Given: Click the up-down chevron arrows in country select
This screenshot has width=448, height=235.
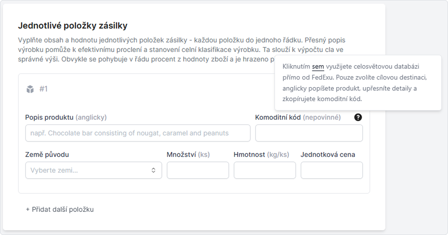Looking at the screenshot, I should 153,170.
